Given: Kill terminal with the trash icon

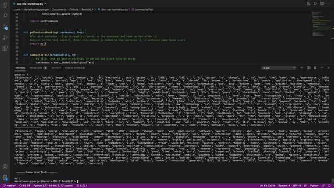Looking at the screenshot, I should 315,68.
